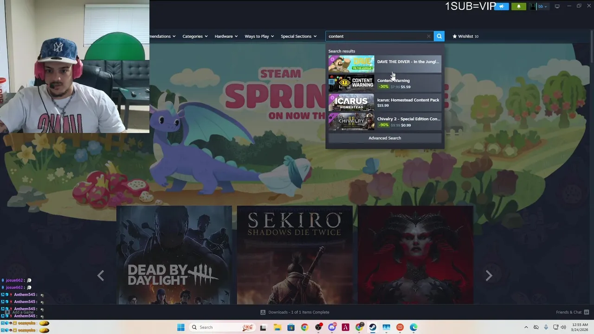Expand the Special Sections menu
594x334 pixels.
click(x=298, y=36)
